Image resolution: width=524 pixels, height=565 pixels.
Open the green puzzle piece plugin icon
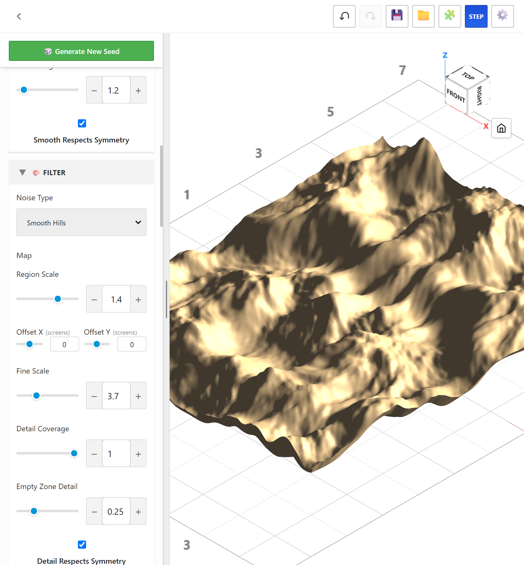(x=450, y=16)
